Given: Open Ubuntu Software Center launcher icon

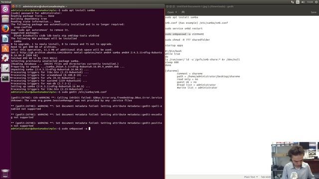Looking at the screenshot, I should [x=5, y=49].
